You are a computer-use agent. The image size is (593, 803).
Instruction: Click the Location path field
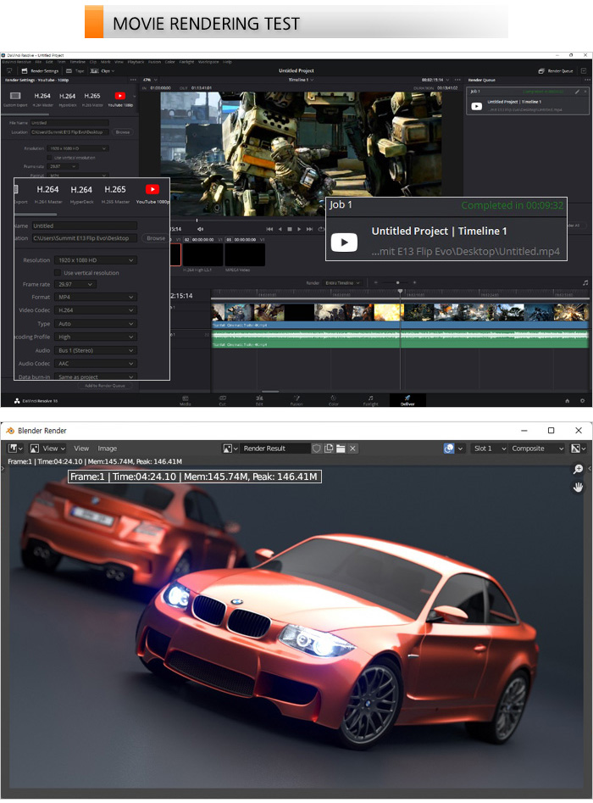tap(69, 132)
